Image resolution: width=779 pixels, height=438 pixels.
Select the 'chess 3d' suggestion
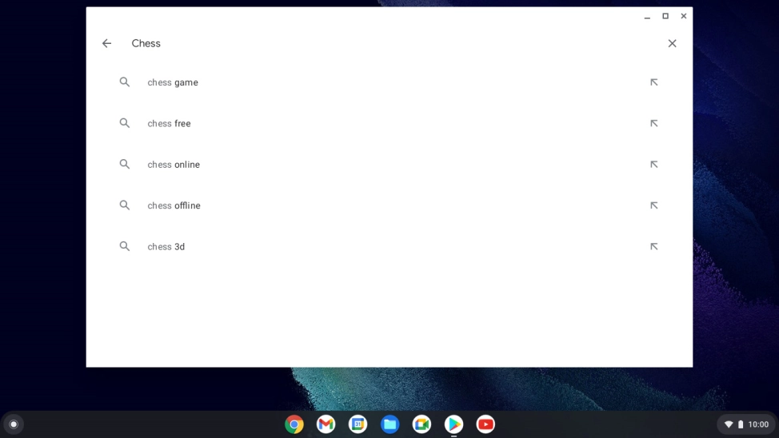[x=389, y=247]
